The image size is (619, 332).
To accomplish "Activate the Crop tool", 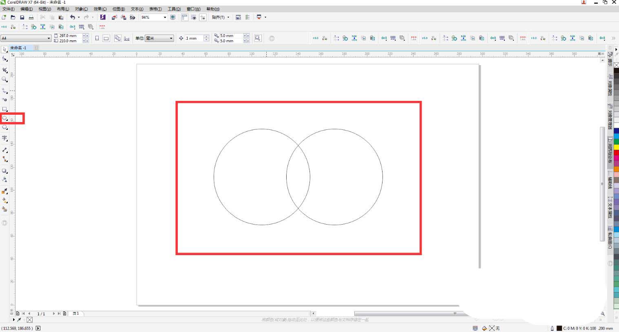I will [x=5, y=70].
